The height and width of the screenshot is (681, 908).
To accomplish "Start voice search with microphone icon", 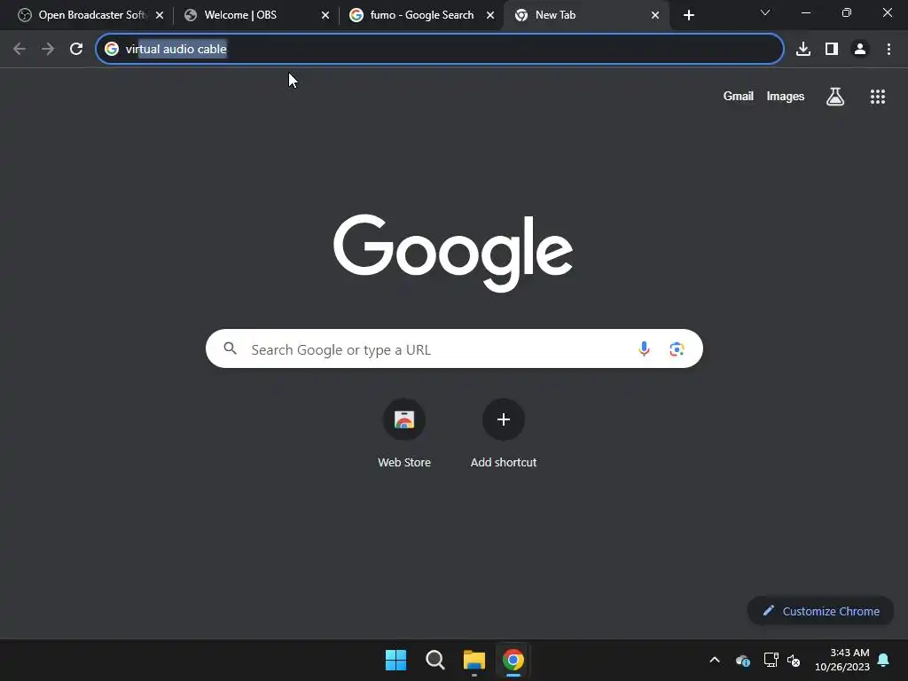I will point(644,348).
